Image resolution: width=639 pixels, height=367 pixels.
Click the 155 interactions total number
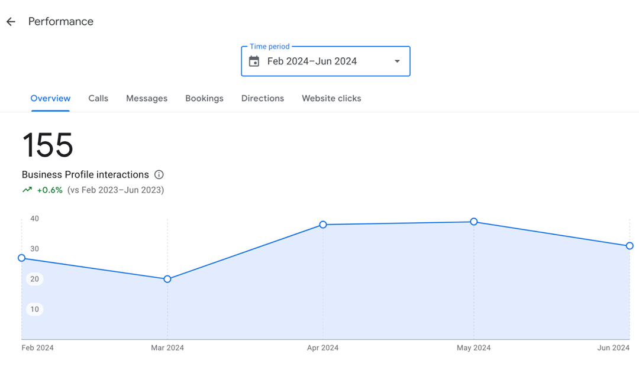(x=47, y=145)
